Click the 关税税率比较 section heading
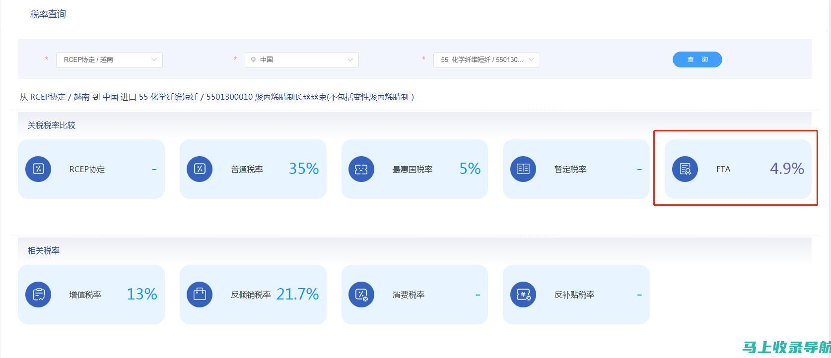This screenshot has height=358, width=831. [x=52, y=125]
